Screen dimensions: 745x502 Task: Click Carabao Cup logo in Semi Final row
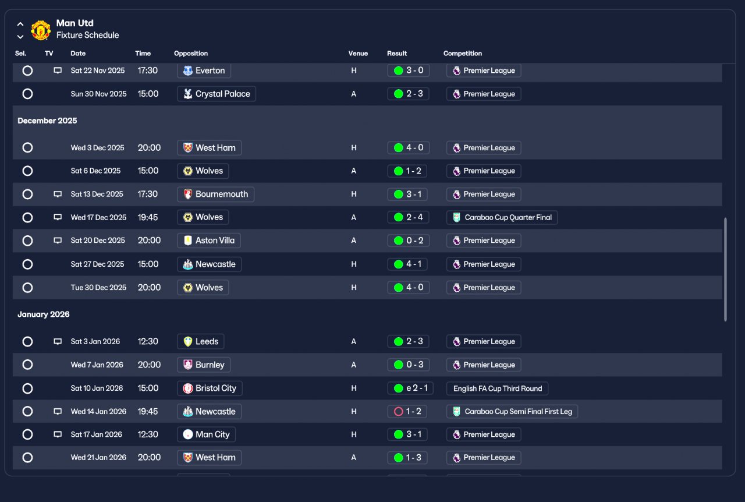click(x=457, y=412)
